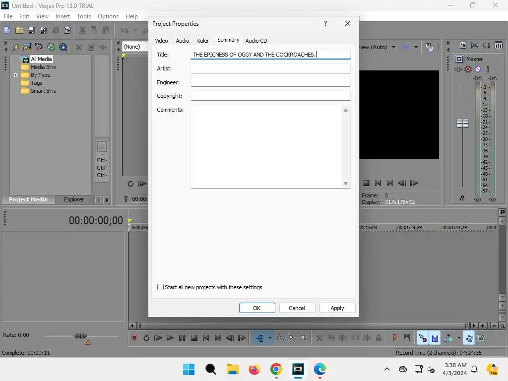The image size is (508, 381).
Task: Open the Tools menu
Action: (84, 16)
